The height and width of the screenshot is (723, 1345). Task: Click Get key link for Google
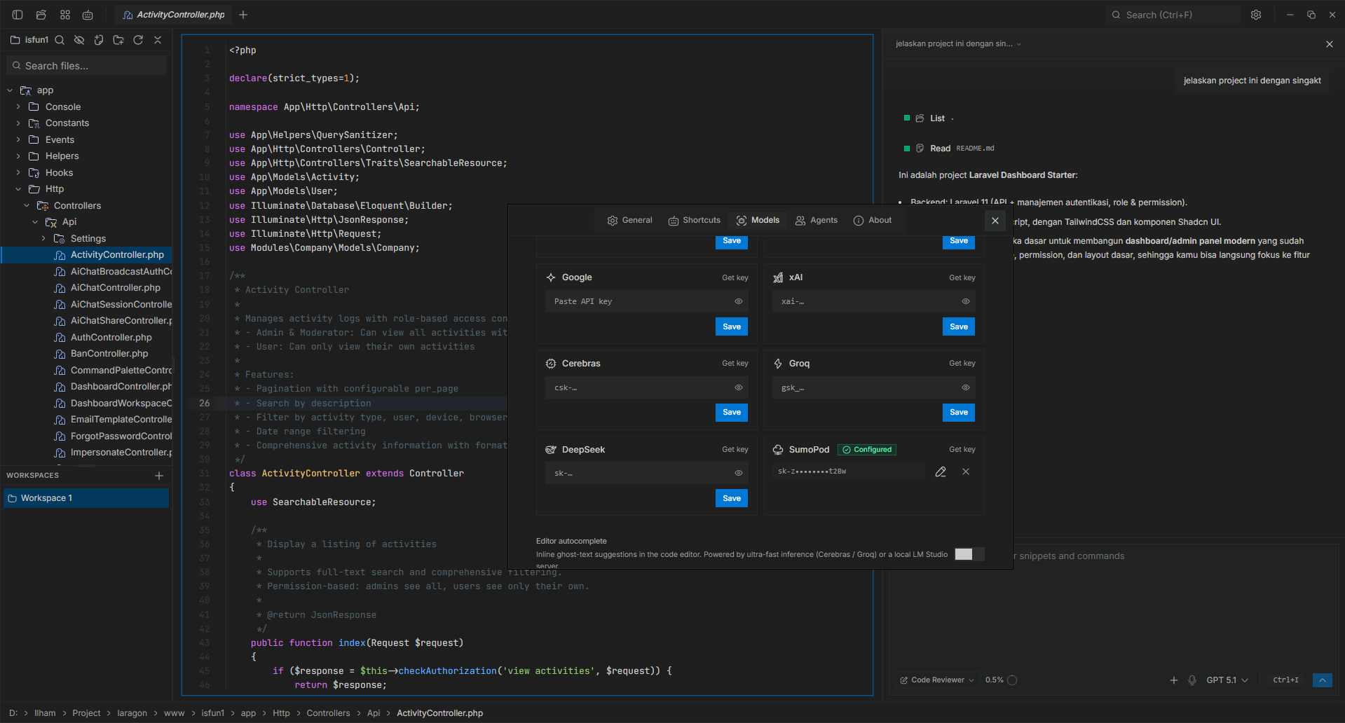point(735,278)
